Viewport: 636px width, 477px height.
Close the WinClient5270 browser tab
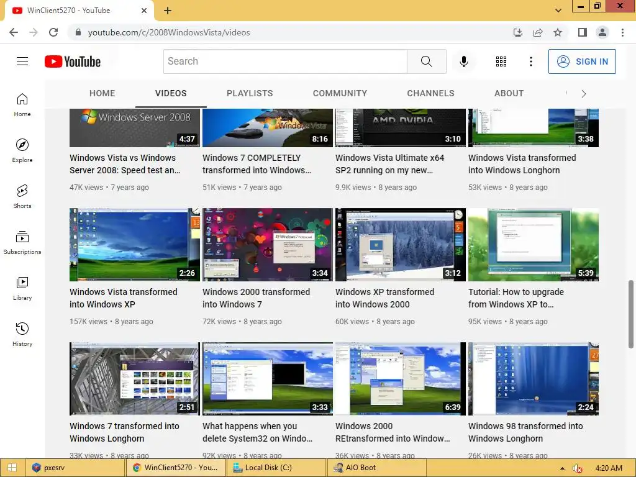144,11
